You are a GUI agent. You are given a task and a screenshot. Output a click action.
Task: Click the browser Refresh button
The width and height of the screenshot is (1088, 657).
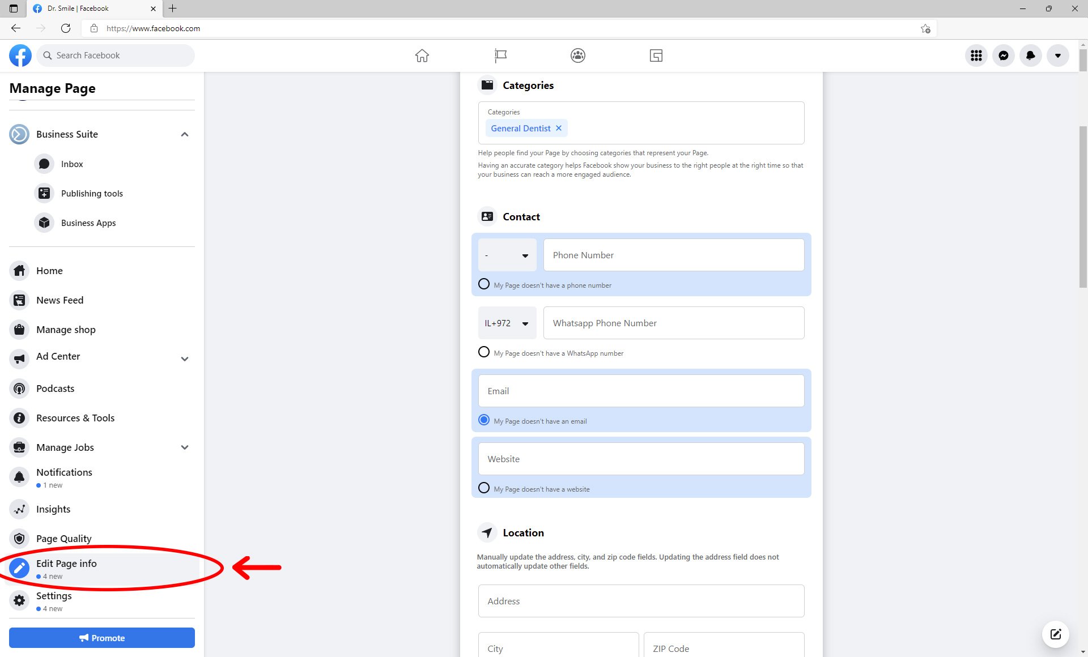tap(66, 28)
